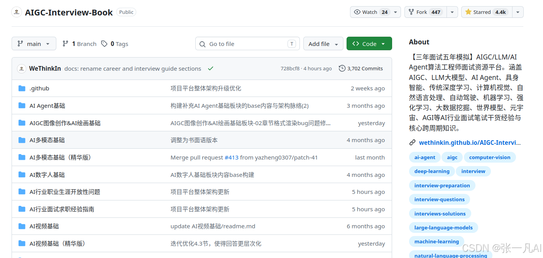Click the folder icon for AI行业面试求职经验指南
The width and height of the screenshot is (543, 258).
[22, 209]
